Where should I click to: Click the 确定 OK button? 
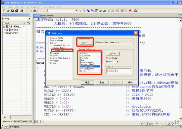[x=87, y=82]
